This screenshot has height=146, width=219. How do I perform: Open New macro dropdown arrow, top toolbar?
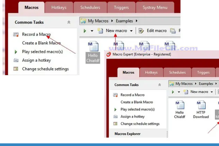coord(131,31)
